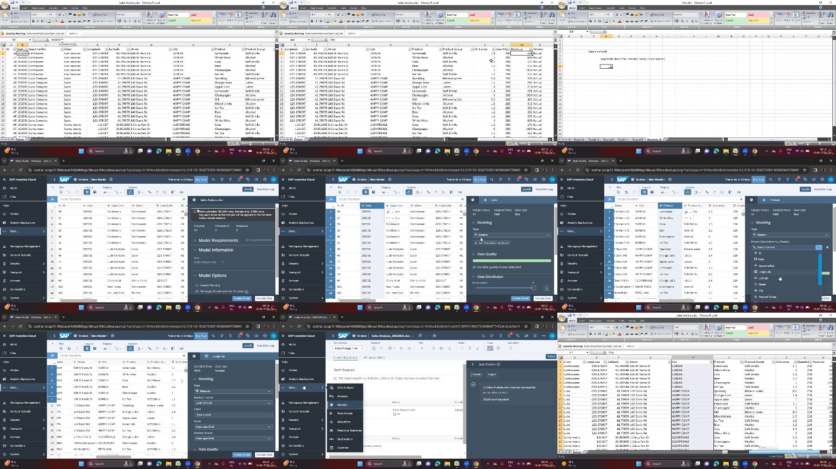Open the Data Management workspace dropdown
Screen dimensions: 836x469
[x=349, y=348]
